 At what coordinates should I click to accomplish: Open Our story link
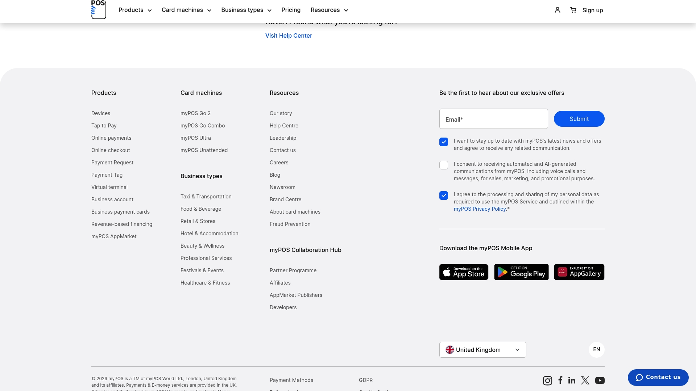[x=281, y=113]
